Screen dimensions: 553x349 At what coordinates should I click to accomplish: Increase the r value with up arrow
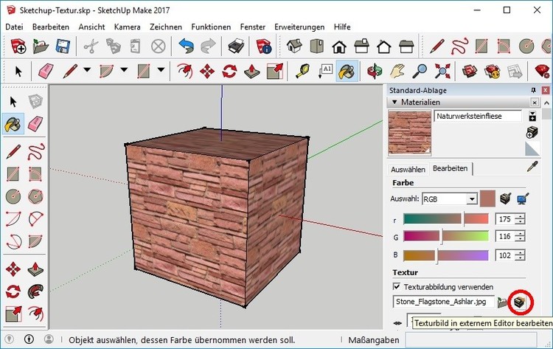[x=520, y=216]
